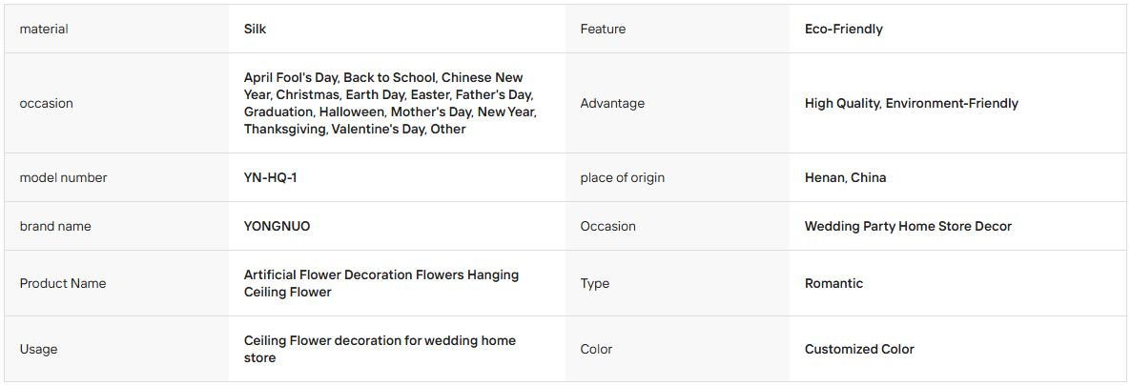Click the 'Advantage' label cell

pyautogui.click(x=612, y=103)
